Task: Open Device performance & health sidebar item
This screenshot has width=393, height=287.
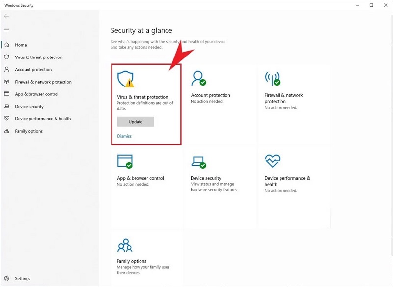Action: pyautogui.click(x=43, y=118)
